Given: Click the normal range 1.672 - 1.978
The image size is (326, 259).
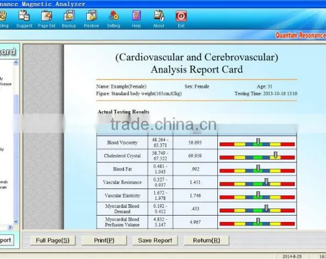Looking at the screenshot, I should pos(160,195).
